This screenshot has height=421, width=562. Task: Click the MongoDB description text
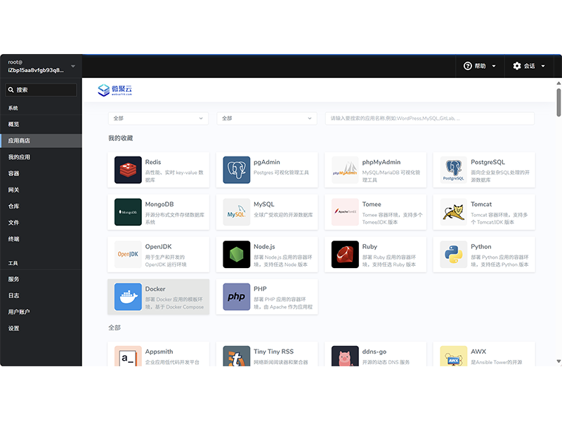tap(174, 218)
